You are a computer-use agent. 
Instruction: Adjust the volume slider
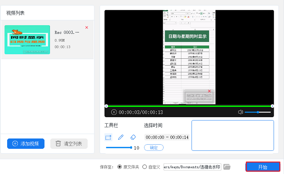257,112
